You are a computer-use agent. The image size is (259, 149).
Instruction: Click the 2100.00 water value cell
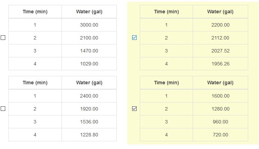click(x=89, y=38)
